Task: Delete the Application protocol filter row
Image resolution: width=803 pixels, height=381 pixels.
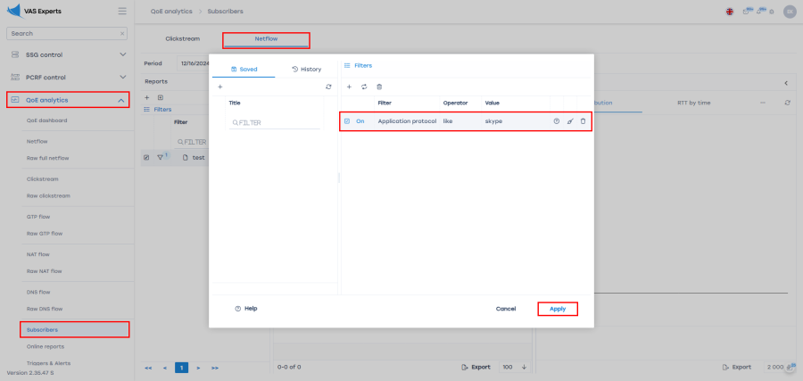Action: pos(584,120)
